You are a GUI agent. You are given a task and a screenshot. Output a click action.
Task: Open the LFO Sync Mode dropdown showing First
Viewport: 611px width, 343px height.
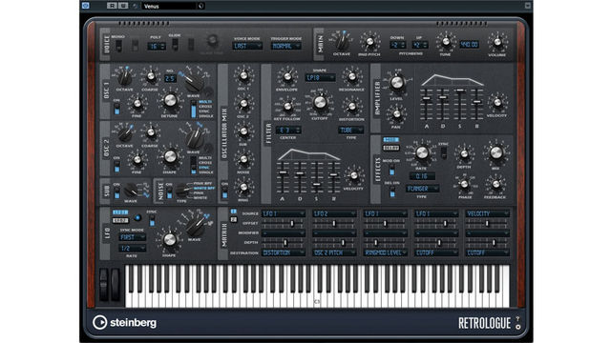click(x=132, y=237)
